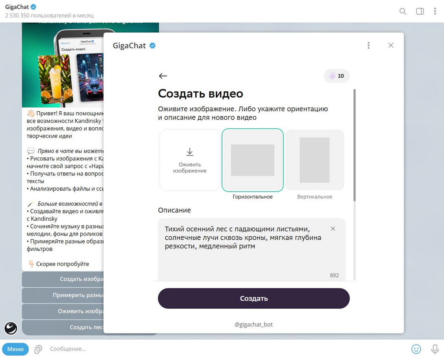Click the Скорее попробуйте text in chat
Screen dimensions: 444x359
click(x=63, y=264)
